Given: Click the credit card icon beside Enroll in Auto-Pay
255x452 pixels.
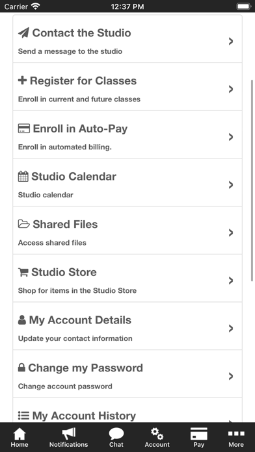Looking at the screenshot, I should coord(23,129).
